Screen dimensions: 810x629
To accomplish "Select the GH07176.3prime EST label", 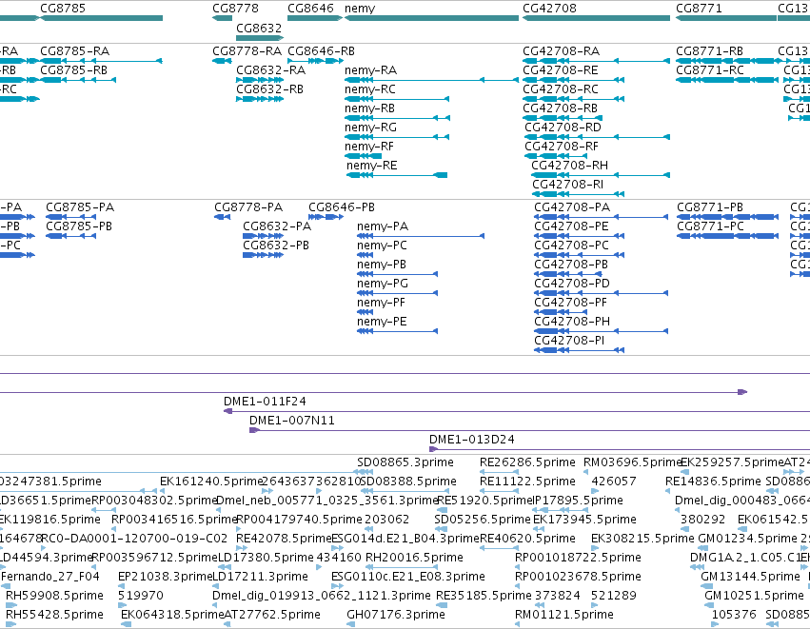I will point(396,615).
